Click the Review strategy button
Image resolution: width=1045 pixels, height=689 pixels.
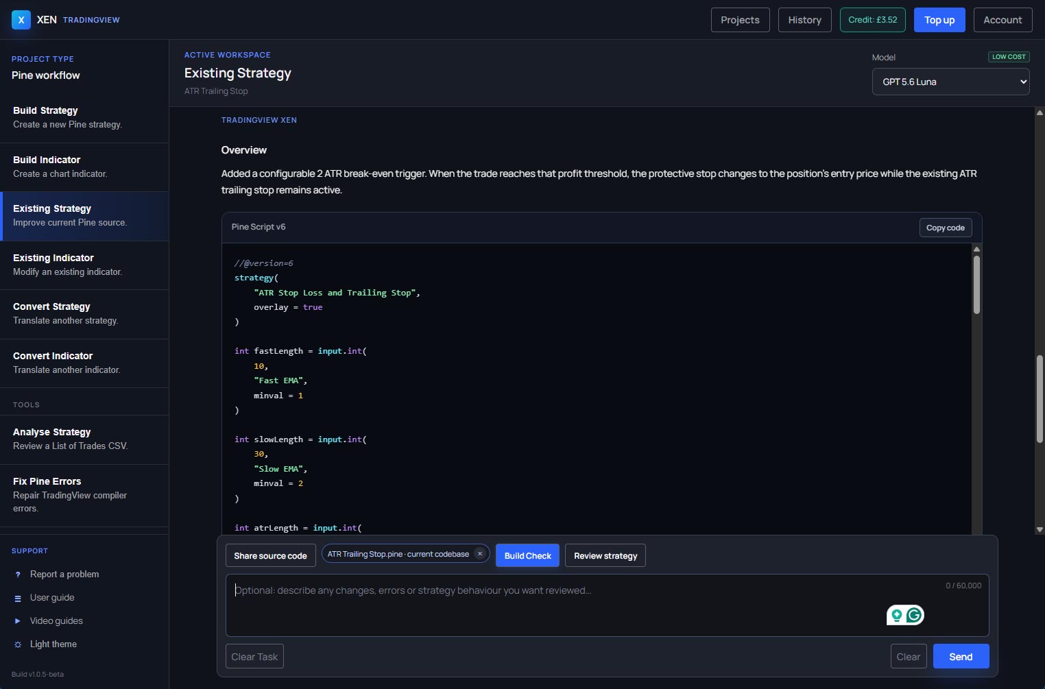pyautogui.click(x=605, y=555)
